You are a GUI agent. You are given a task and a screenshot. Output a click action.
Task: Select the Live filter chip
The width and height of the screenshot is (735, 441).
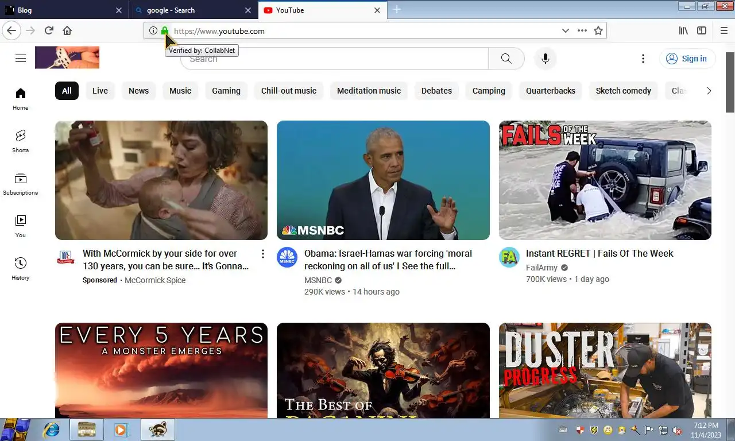click(x=100, y=91)
